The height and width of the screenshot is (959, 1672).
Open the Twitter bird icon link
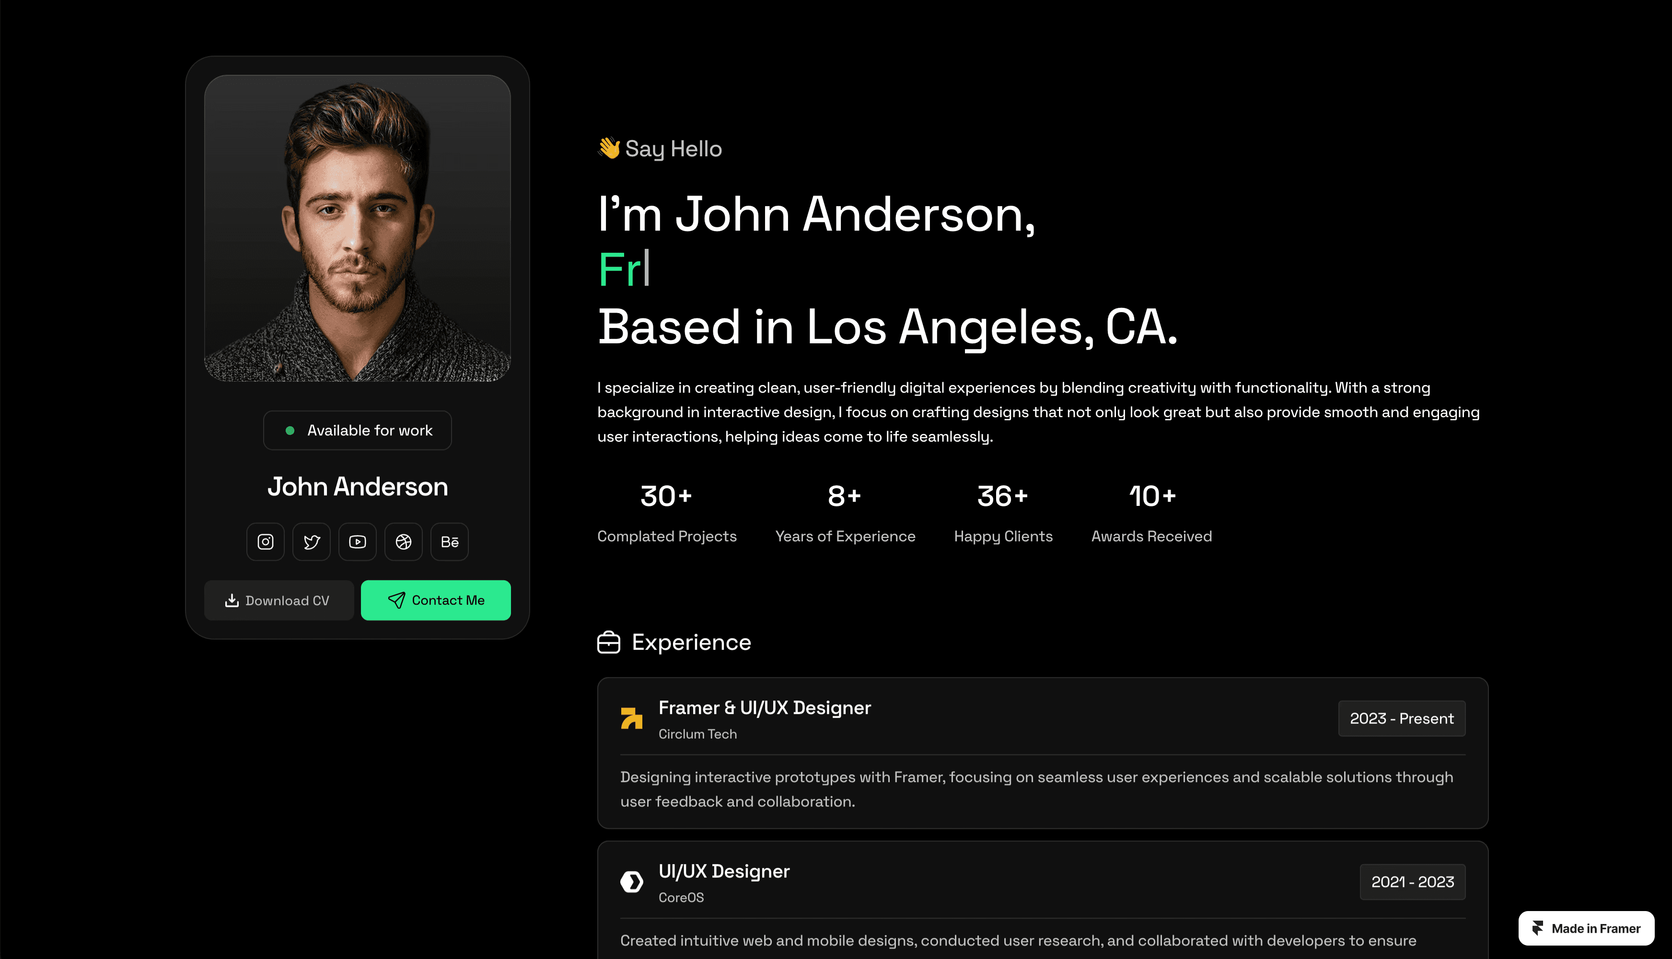[x=312, y=541]
